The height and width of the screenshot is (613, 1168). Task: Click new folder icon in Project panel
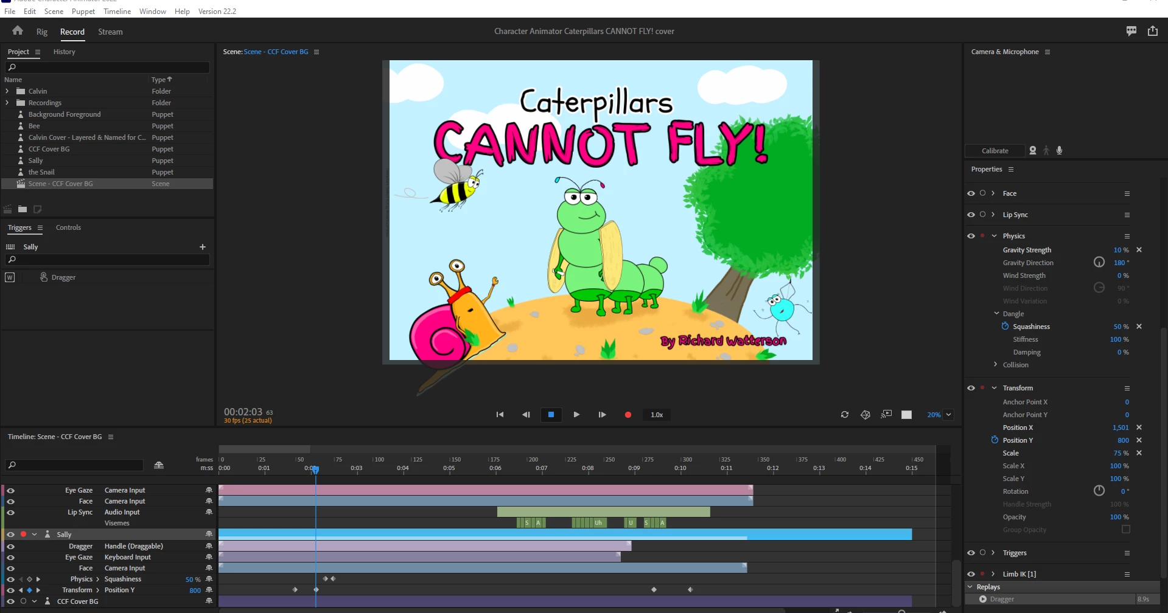23,209
